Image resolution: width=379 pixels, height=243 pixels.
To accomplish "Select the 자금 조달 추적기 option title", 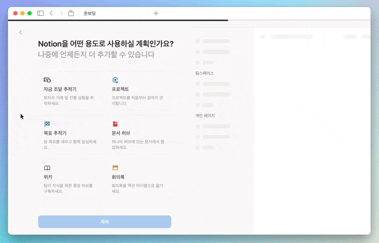I will click(60, 89).
